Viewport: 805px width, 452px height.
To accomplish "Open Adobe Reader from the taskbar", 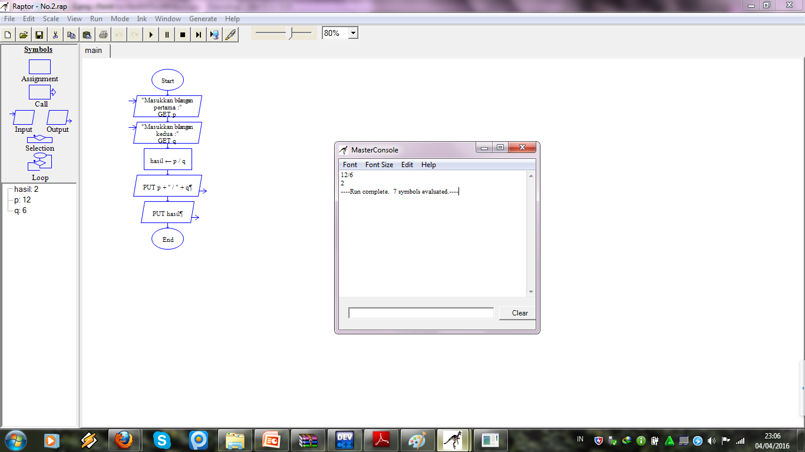I will [381, 440].
